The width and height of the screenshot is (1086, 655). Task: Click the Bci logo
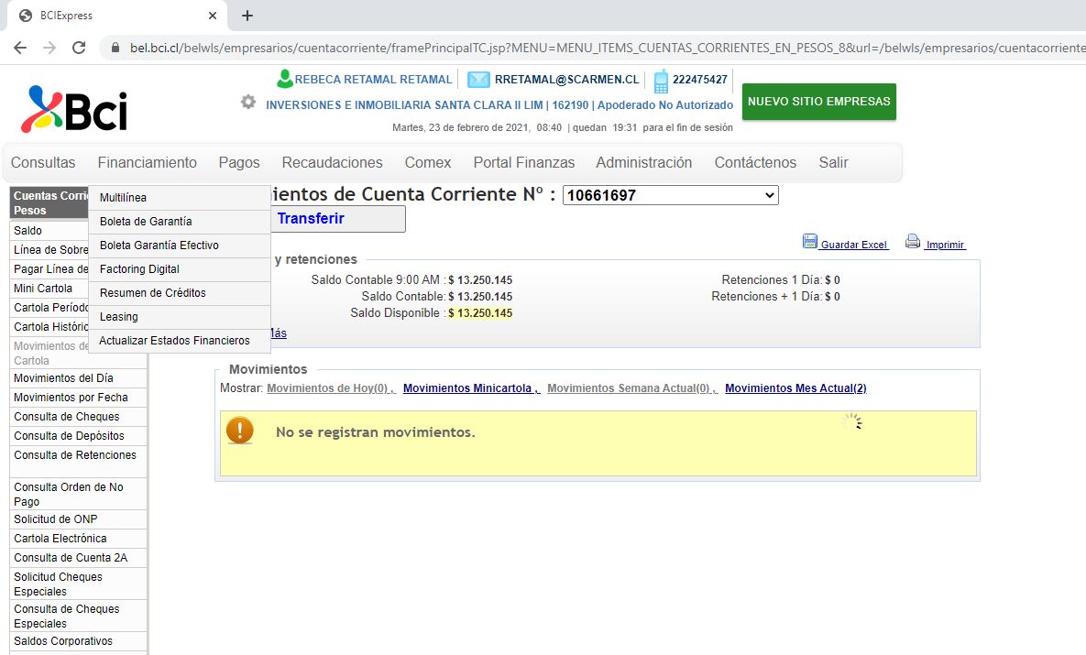pyautogui.click(x=74, y=110)
